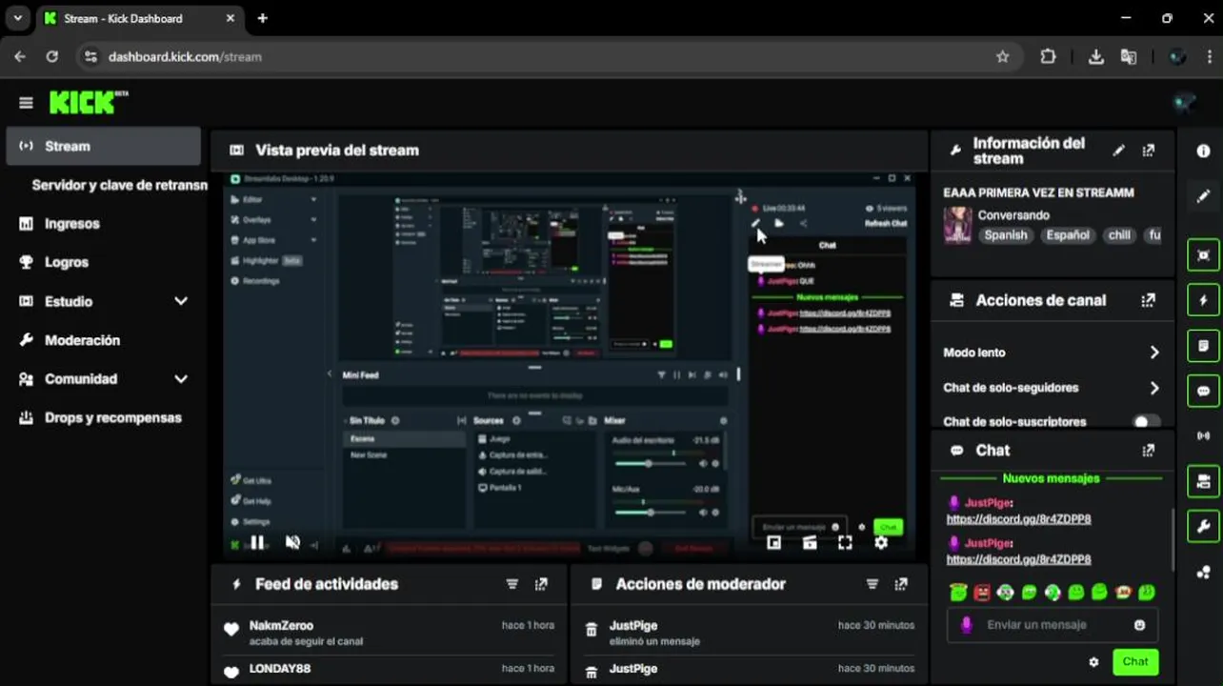Screen dimensions: 1223x686
Task: Toggle broadcast signal icon in right toolbar
Action: pyautogui.click(x=1203, y=436)
